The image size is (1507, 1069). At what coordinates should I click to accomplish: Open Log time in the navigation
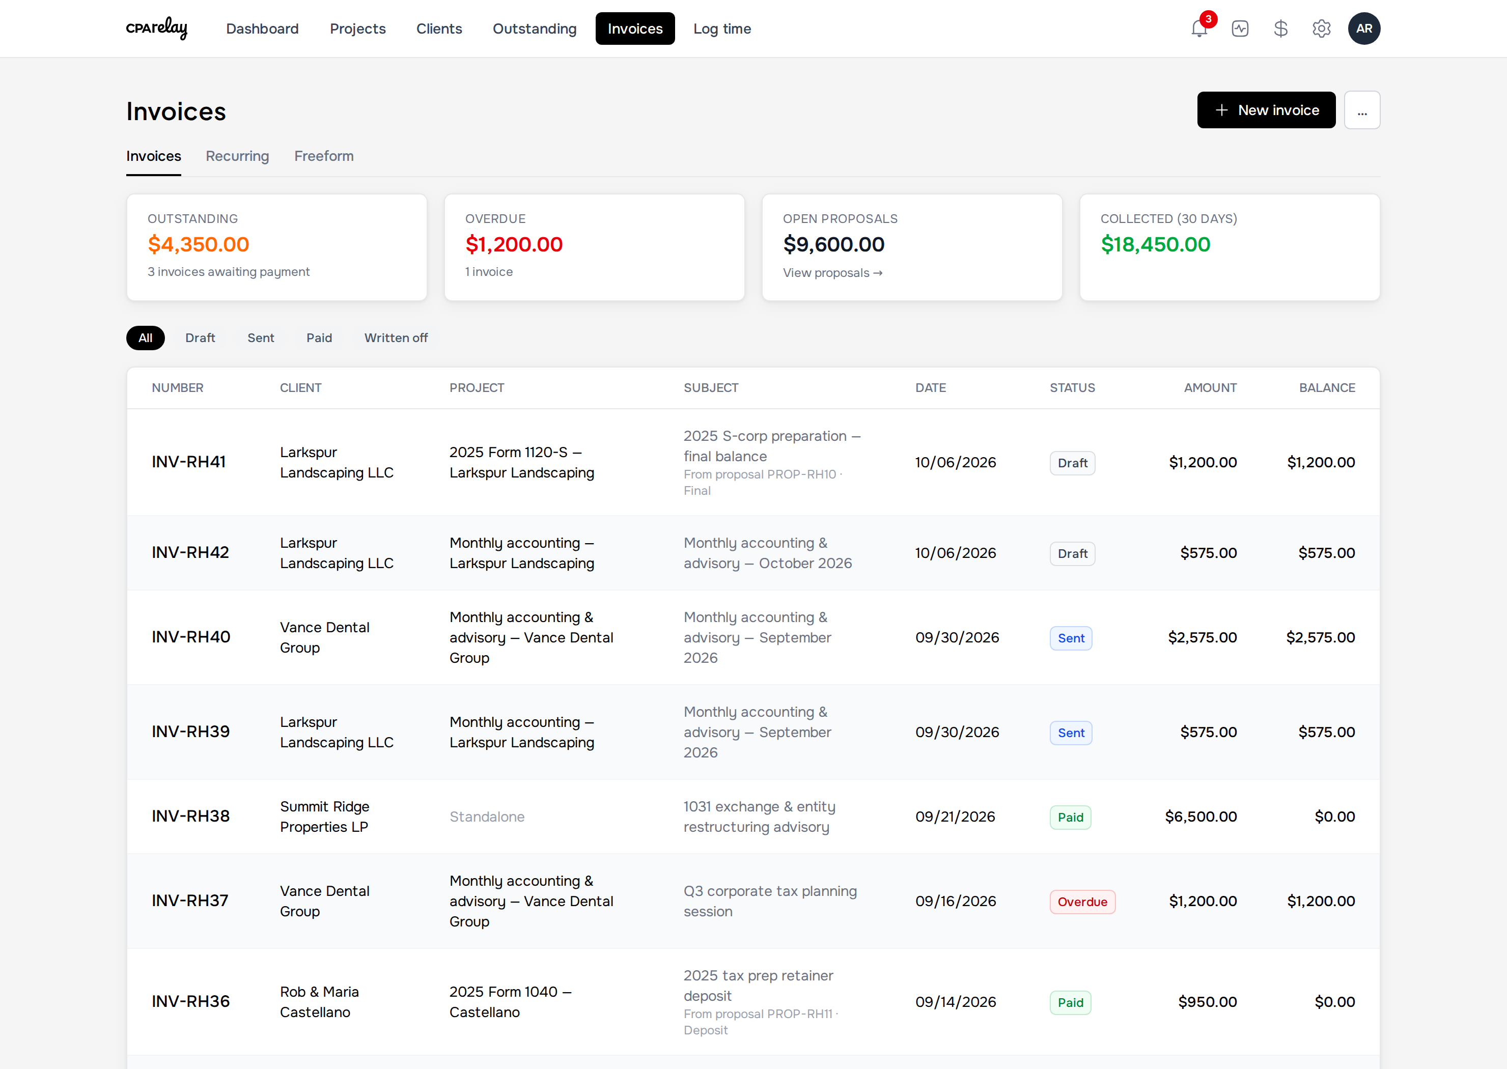[x=721, y=29]
